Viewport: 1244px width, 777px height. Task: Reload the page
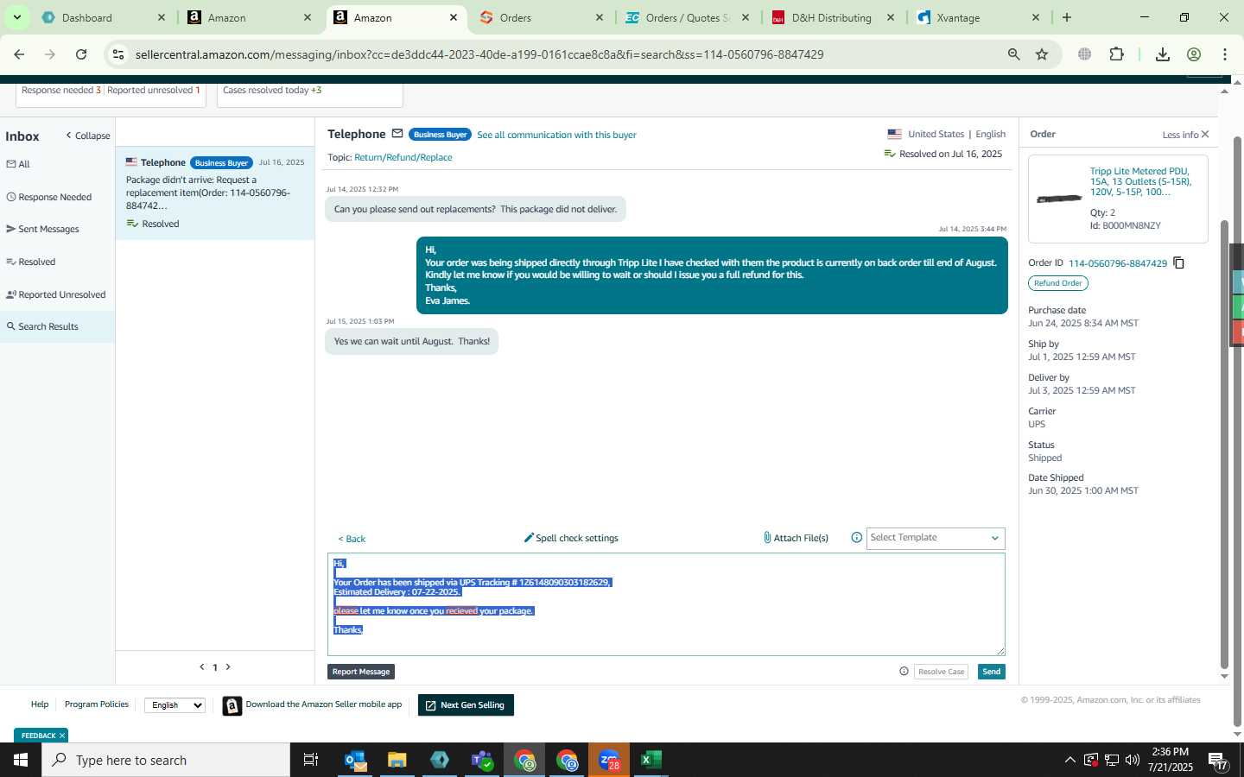pyautogui.click(x=81, y=54)
